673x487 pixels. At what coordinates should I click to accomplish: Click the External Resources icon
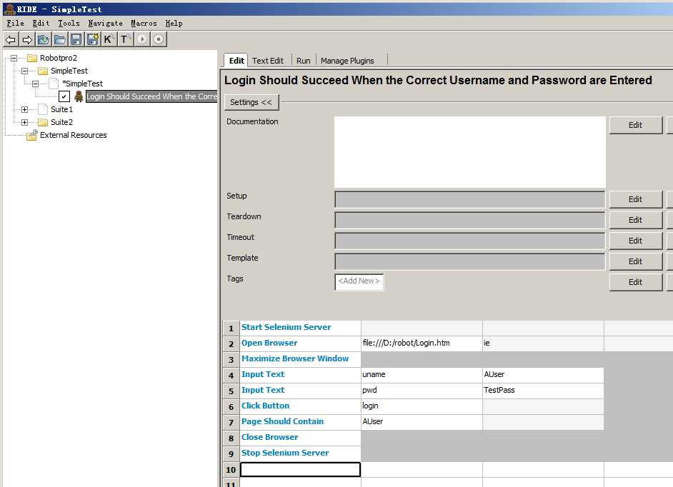(x=31, y=135)
